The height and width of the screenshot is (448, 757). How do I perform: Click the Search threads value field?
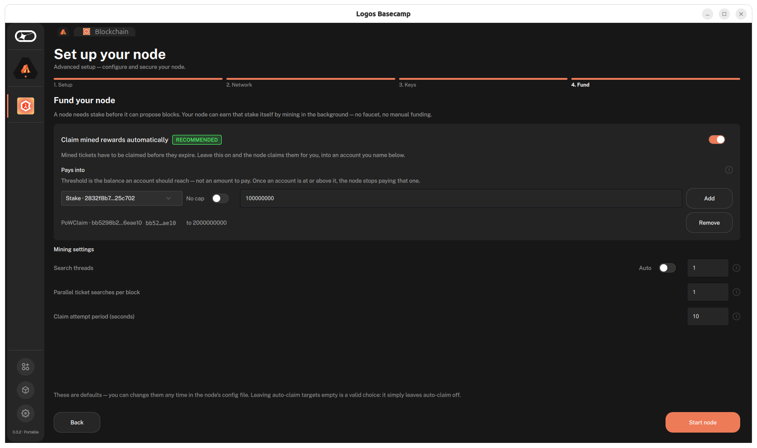tap(708, 268)
